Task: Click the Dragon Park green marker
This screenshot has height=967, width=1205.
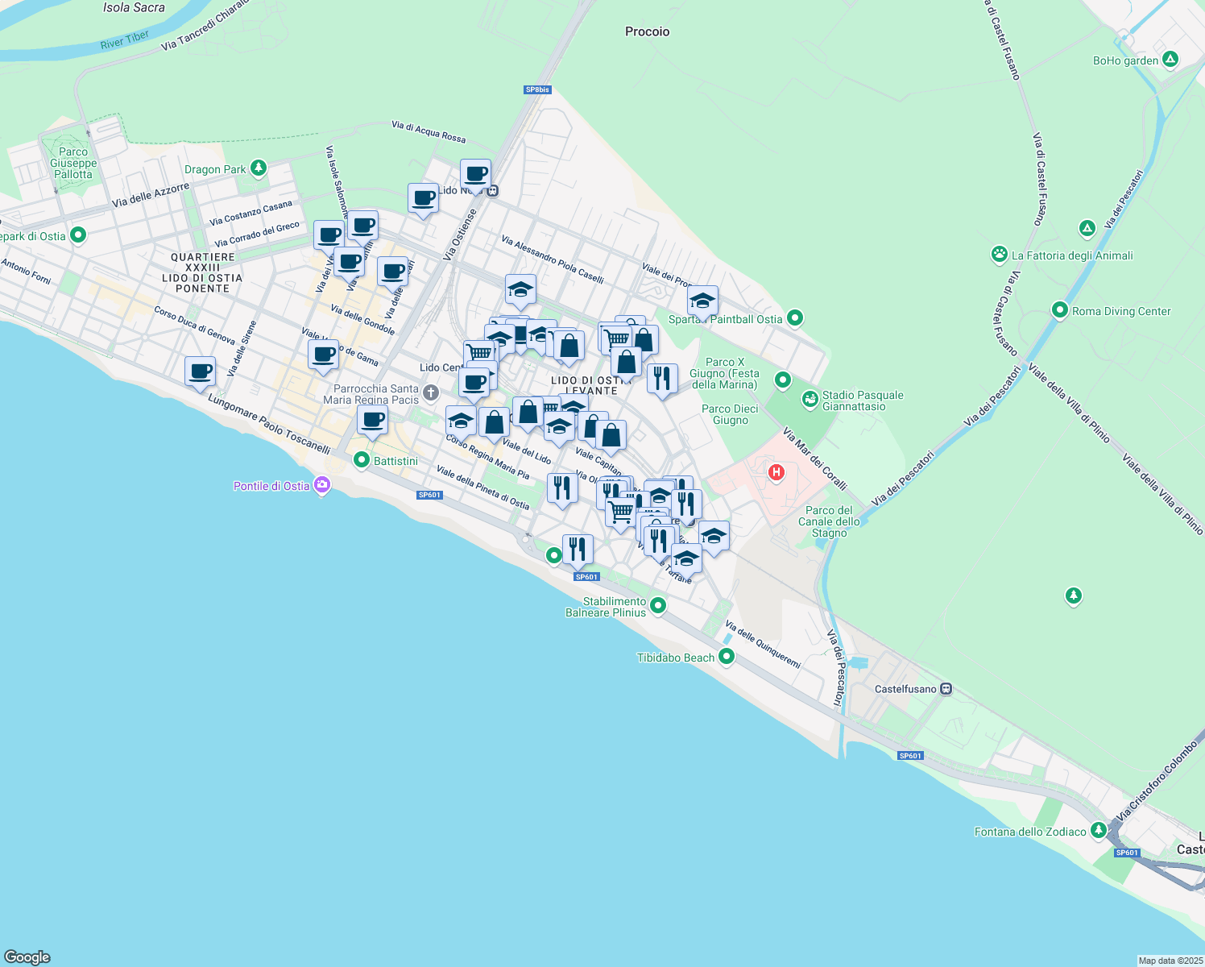Action: [x=258, y=168]
